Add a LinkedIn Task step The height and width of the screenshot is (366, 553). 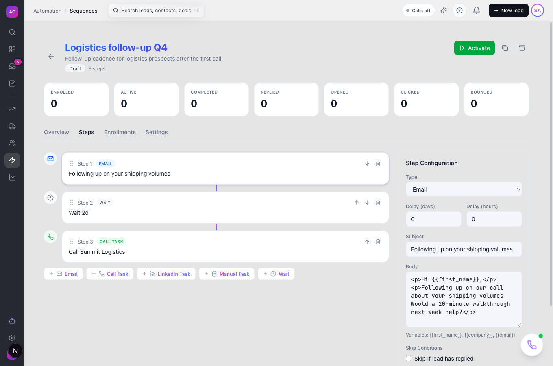pos(166,274)
